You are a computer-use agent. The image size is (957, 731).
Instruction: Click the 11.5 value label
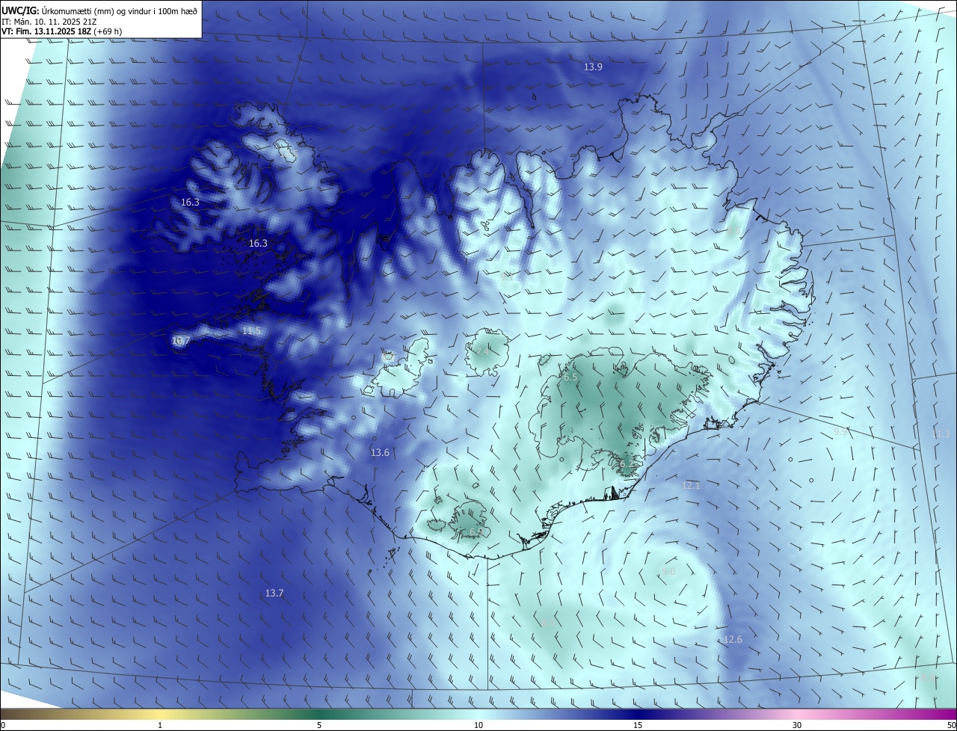(252, 331)
